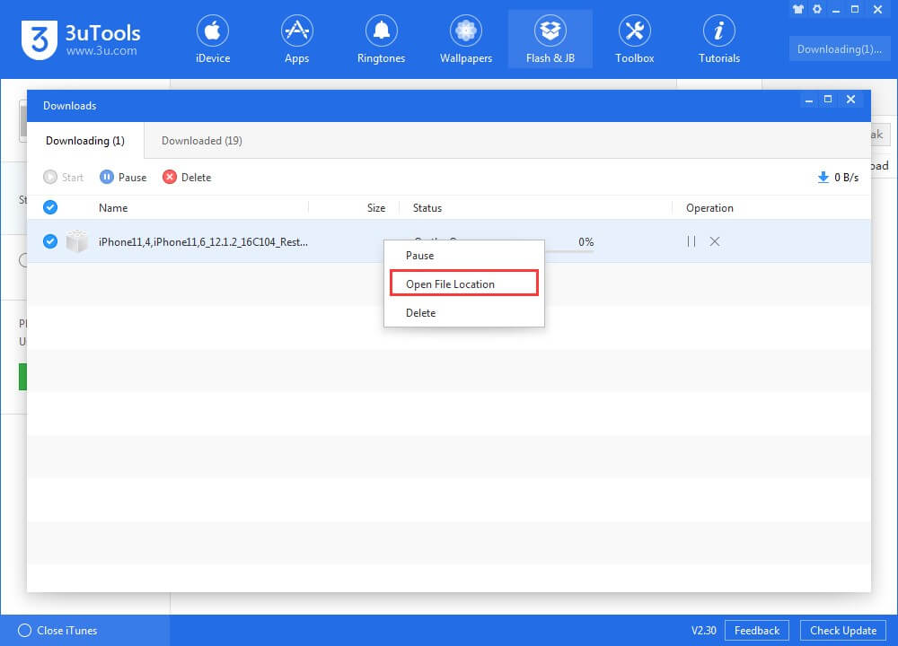Click the toolbar Delete button

coord(187,178)
